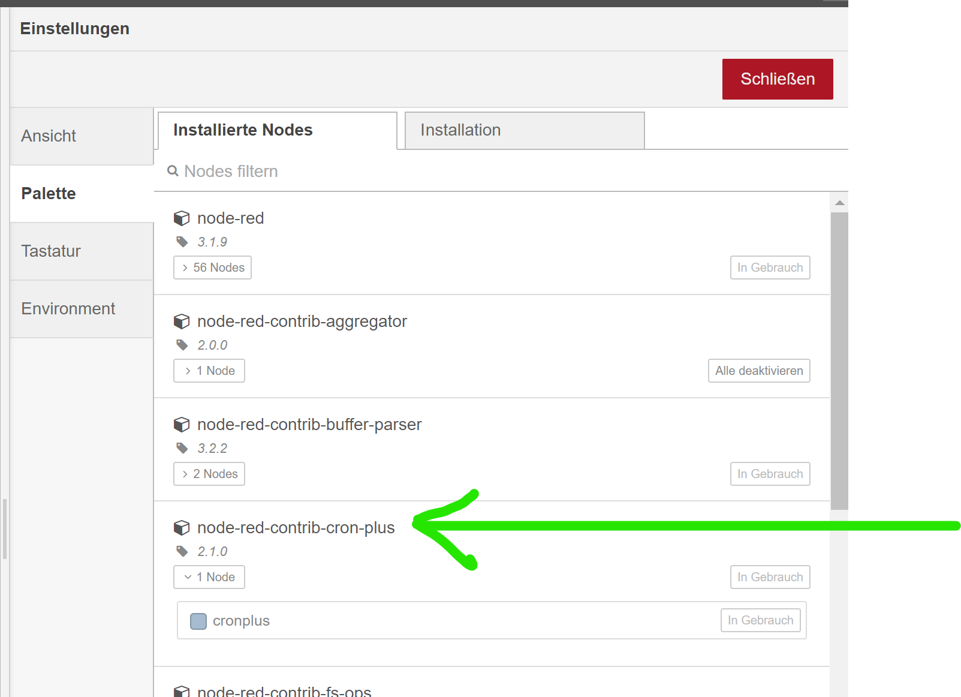Click the node-red-contrib-cron-plus package name
The image size is (961, 697).
[296, 528]
